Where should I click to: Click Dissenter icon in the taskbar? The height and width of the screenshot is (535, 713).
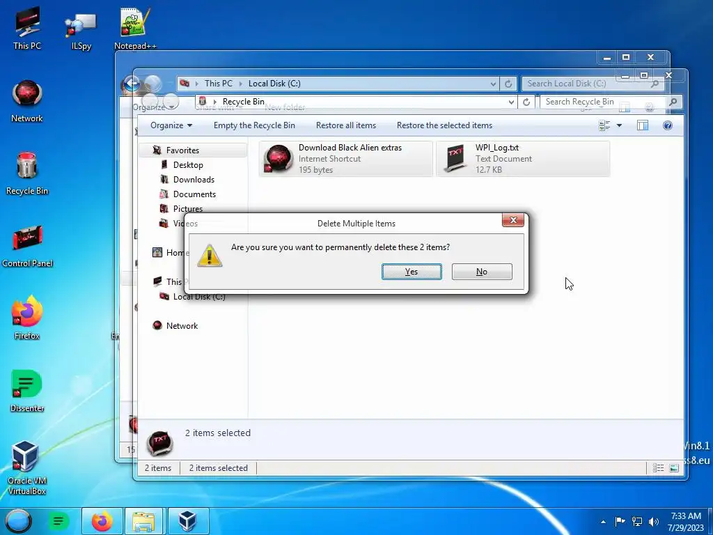click(x=58, y=521)
